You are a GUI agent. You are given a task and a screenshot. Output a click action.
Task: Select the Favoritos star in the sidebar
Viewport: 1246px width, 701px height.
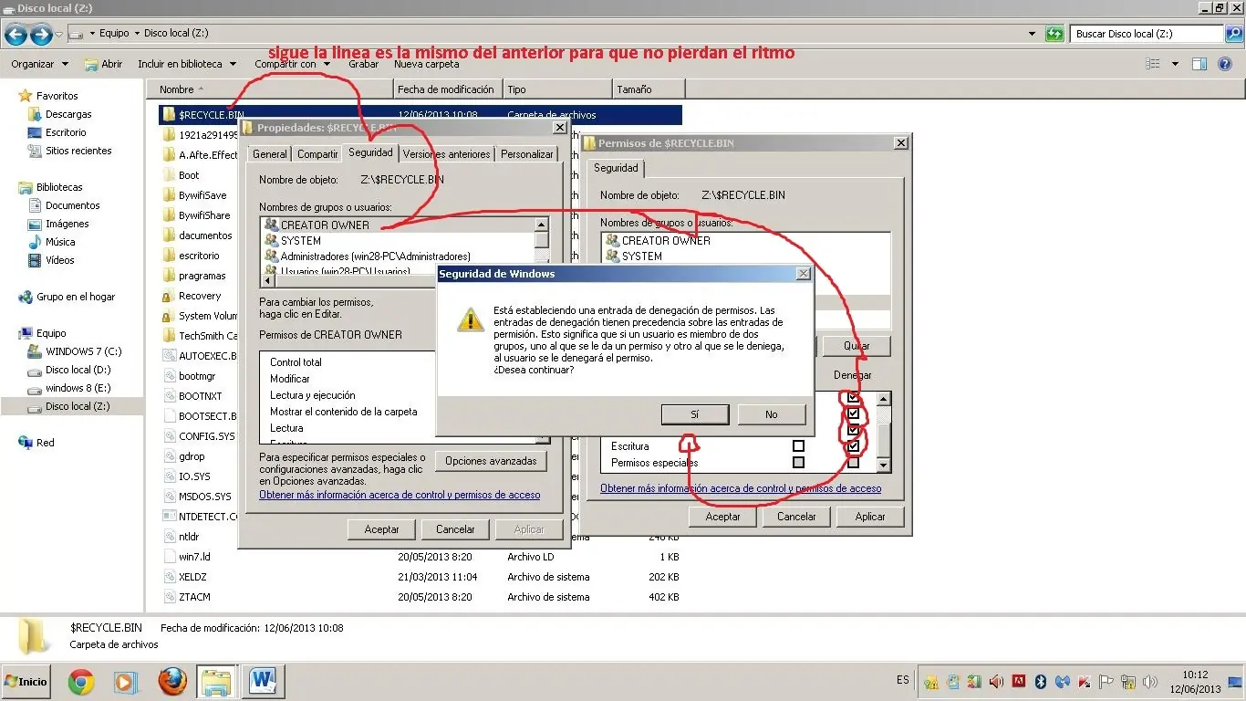(x=26, y=96)
